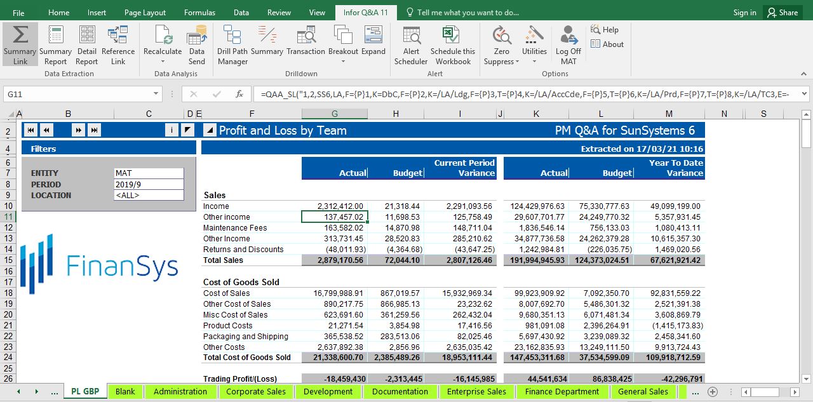
Task: Click inside the formula bar text
Action: pos(525,94)
